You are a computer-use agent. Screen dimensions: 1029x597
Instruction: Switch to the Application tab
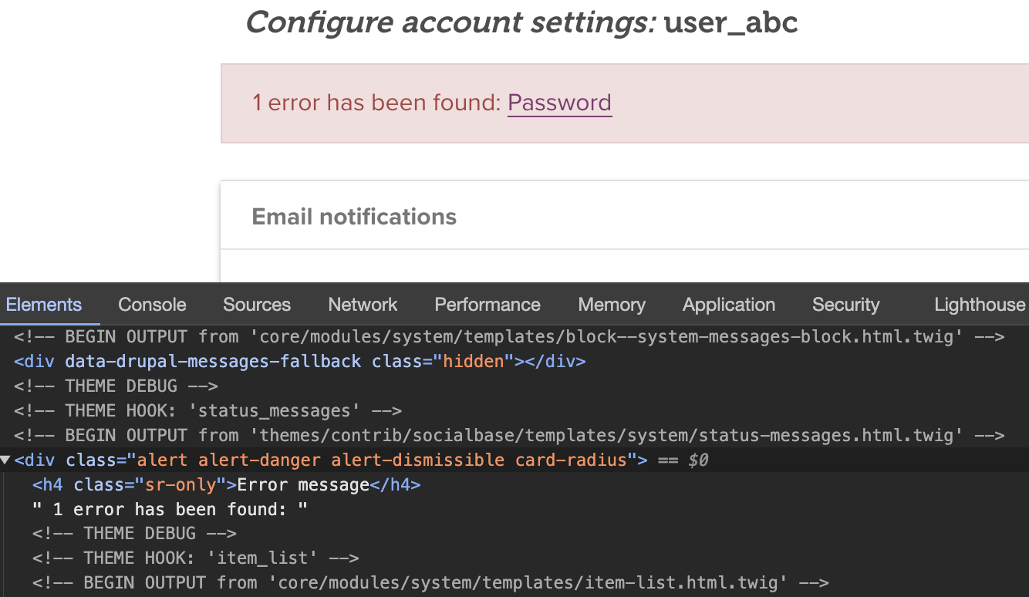pyautogui.click(x=729, y=305)
